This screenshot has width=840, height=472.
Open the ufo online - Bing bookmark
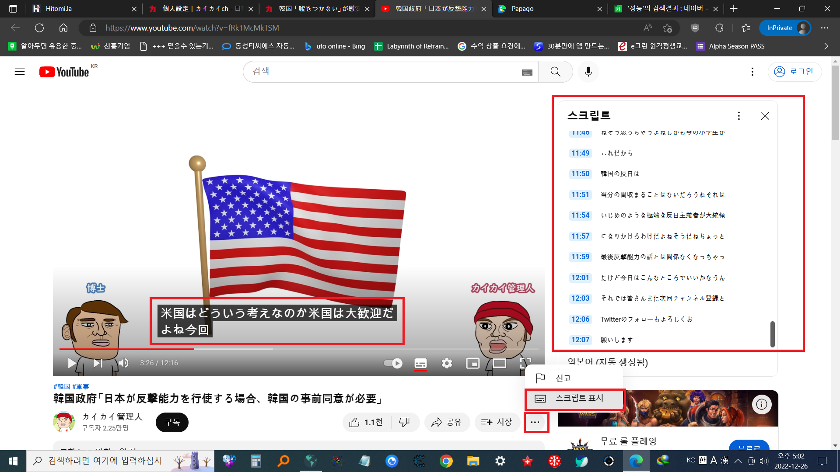coord(335,46)
